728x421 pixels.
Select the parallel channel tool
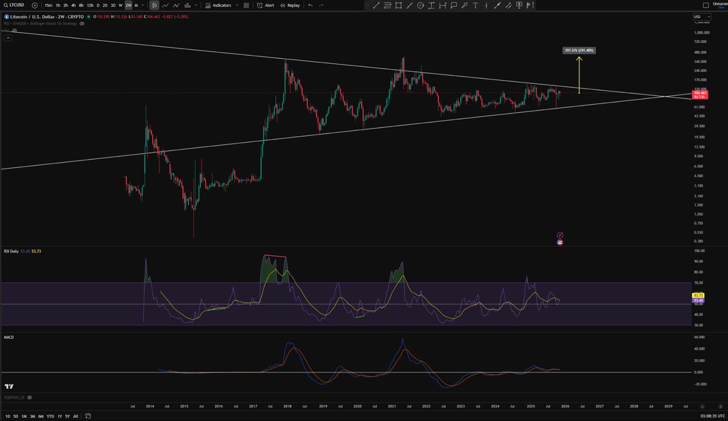(x=508, y=5)
